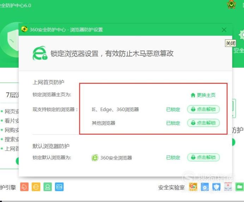Click the 默认浏览器防护 section heading

(51, 146)
